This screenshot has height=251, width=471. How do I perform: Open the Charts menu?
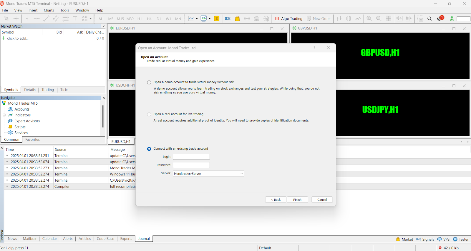coord(49,10)
